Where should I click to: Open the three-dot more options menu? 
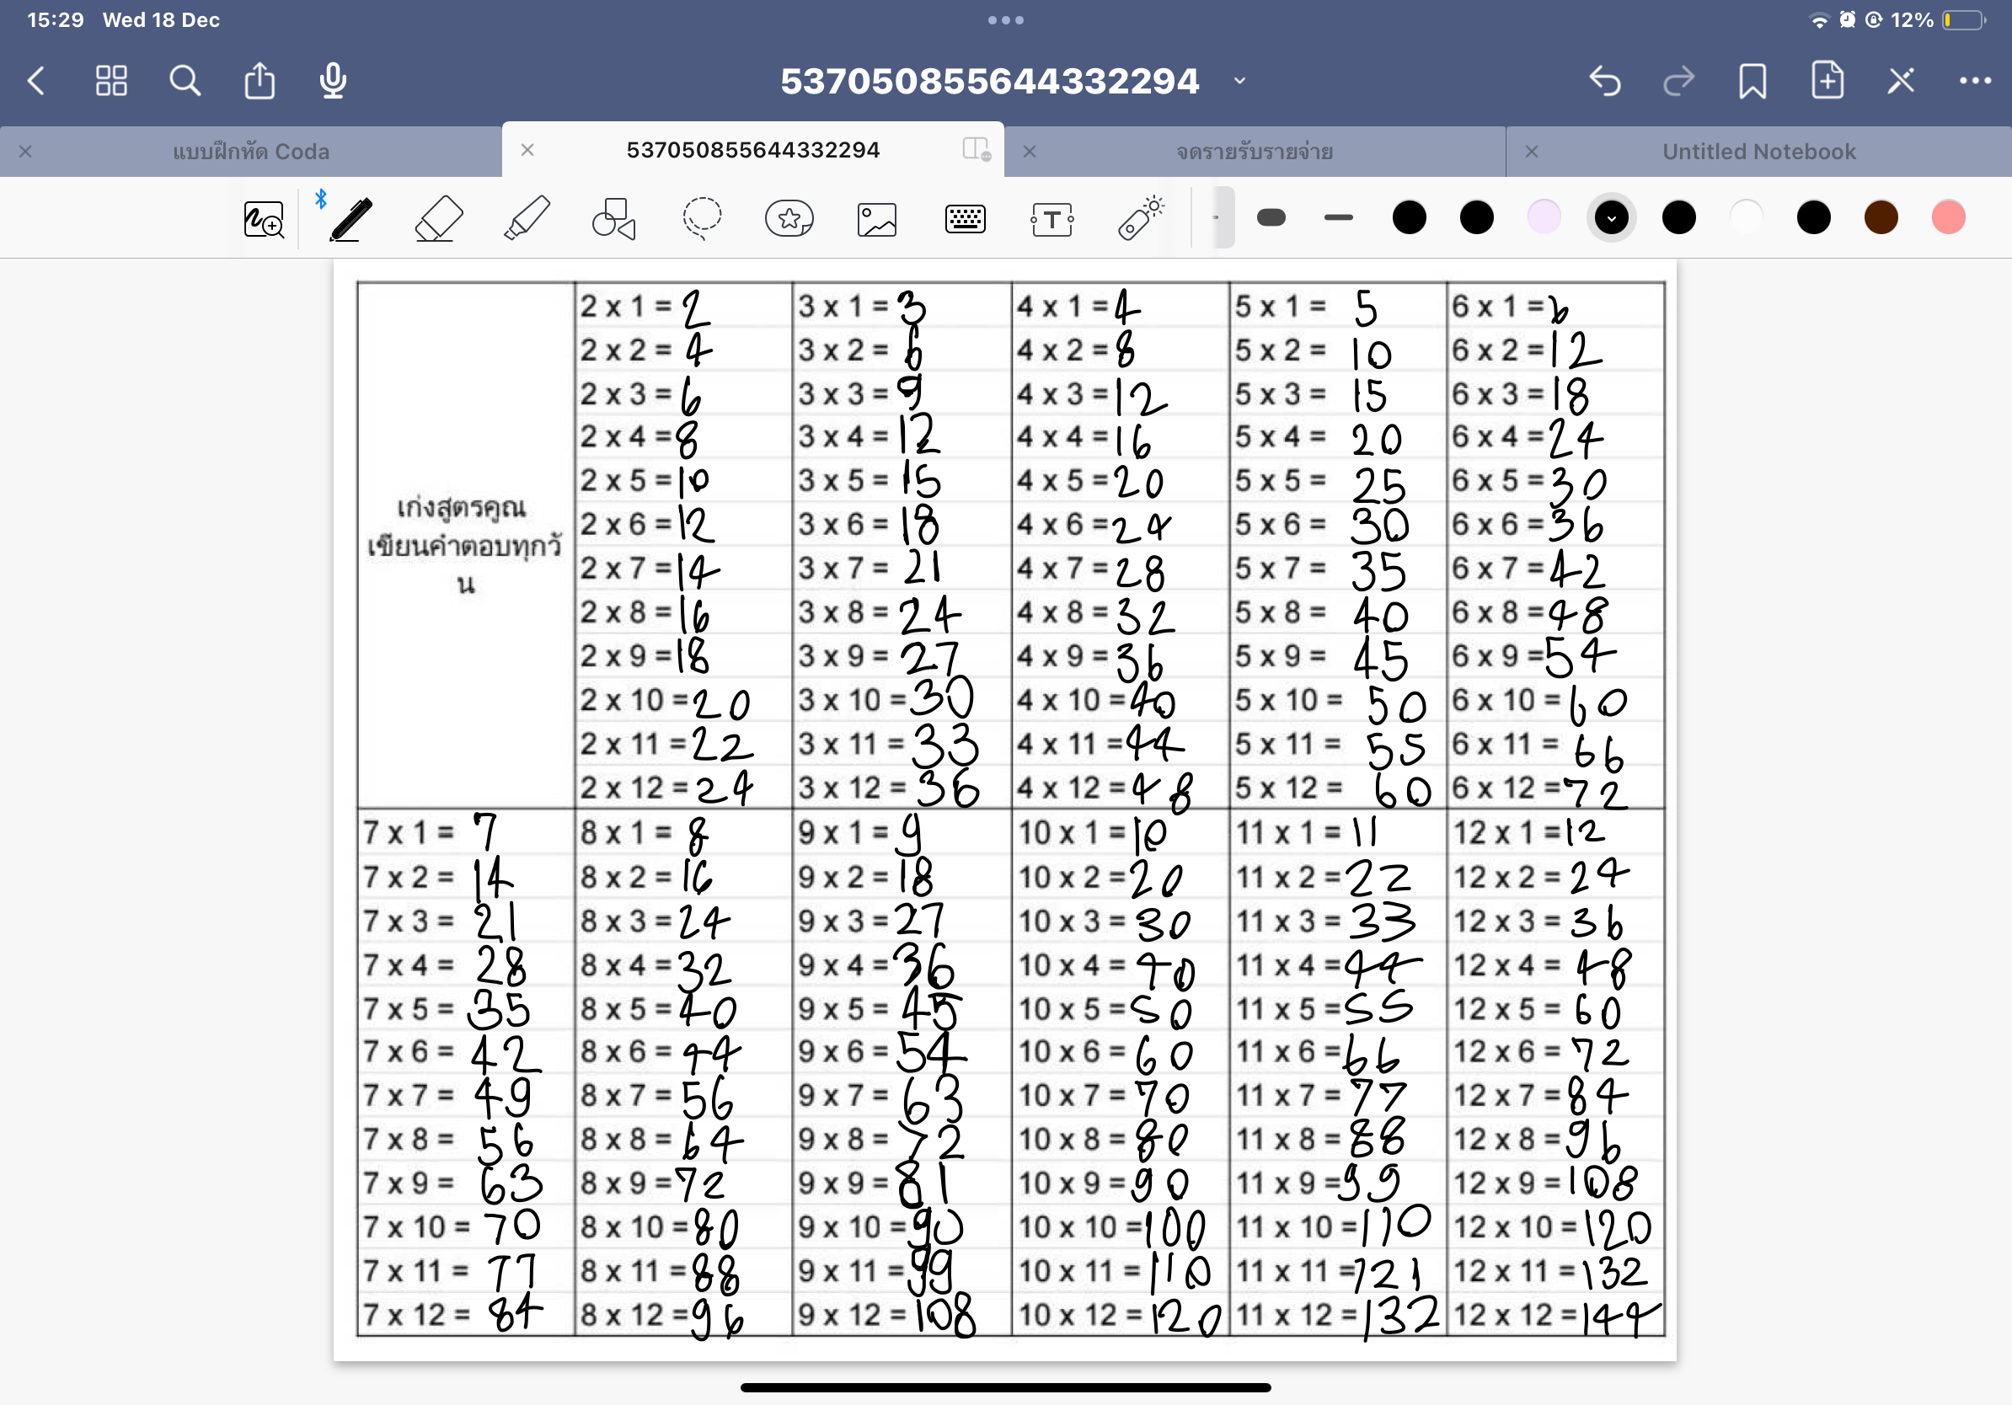tap(1974, 81)
